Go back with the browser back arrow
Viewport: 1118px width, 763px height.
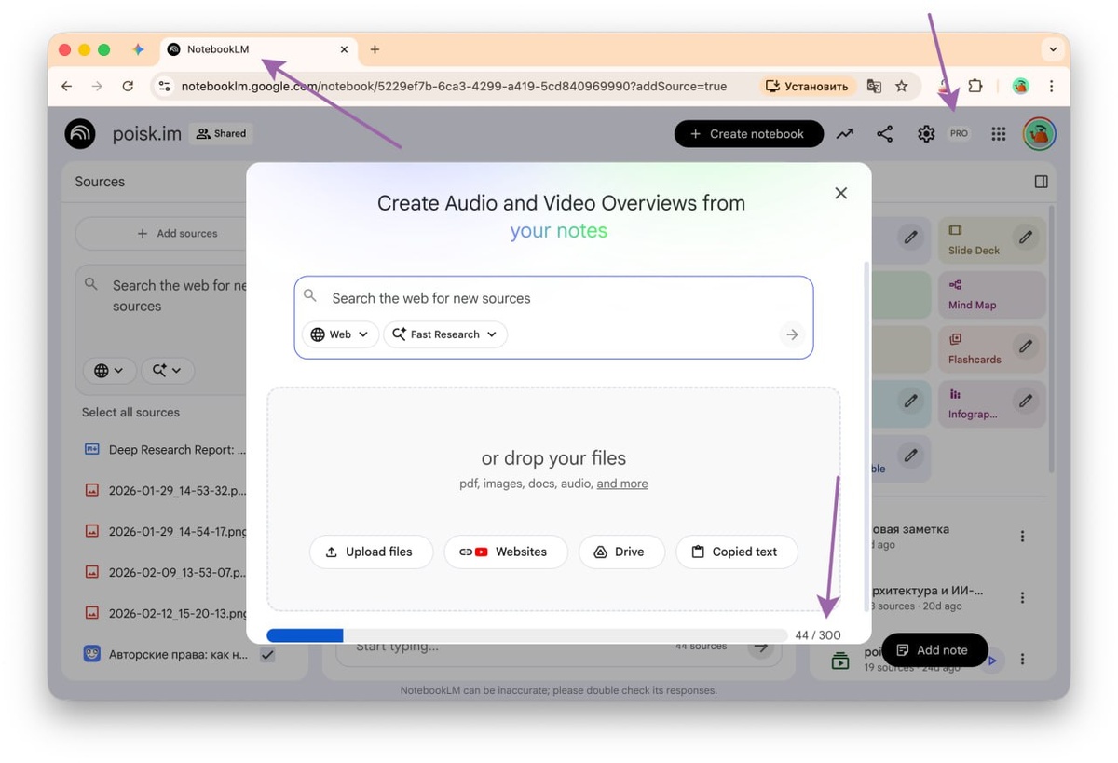pyautogui.click(x=66, y=86)
